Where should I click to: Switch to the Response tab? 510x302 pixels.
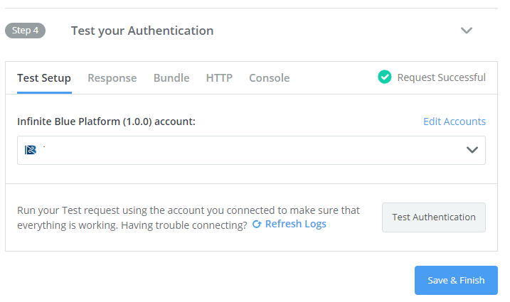pos(112,78)
